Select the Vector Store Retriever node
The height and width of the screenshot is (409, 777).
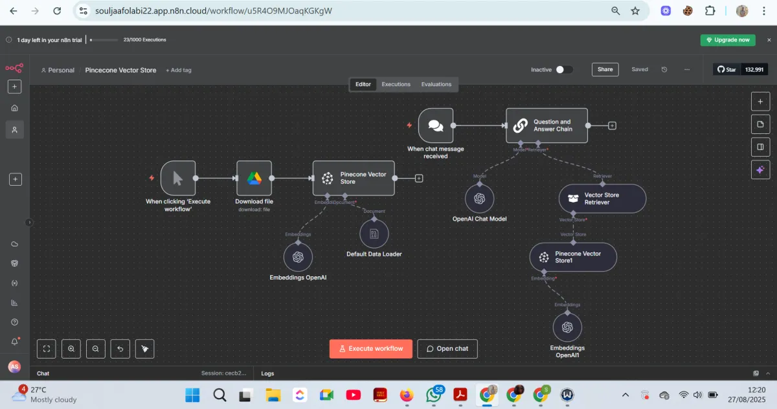(x=602, y=199)
